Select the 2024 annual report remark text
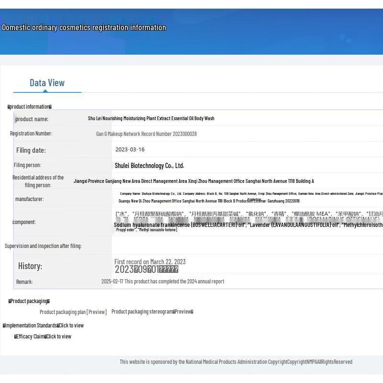Image resolution: width=383 pixels, height=383 pixels. pyautogui.click(x=162, y=282)
